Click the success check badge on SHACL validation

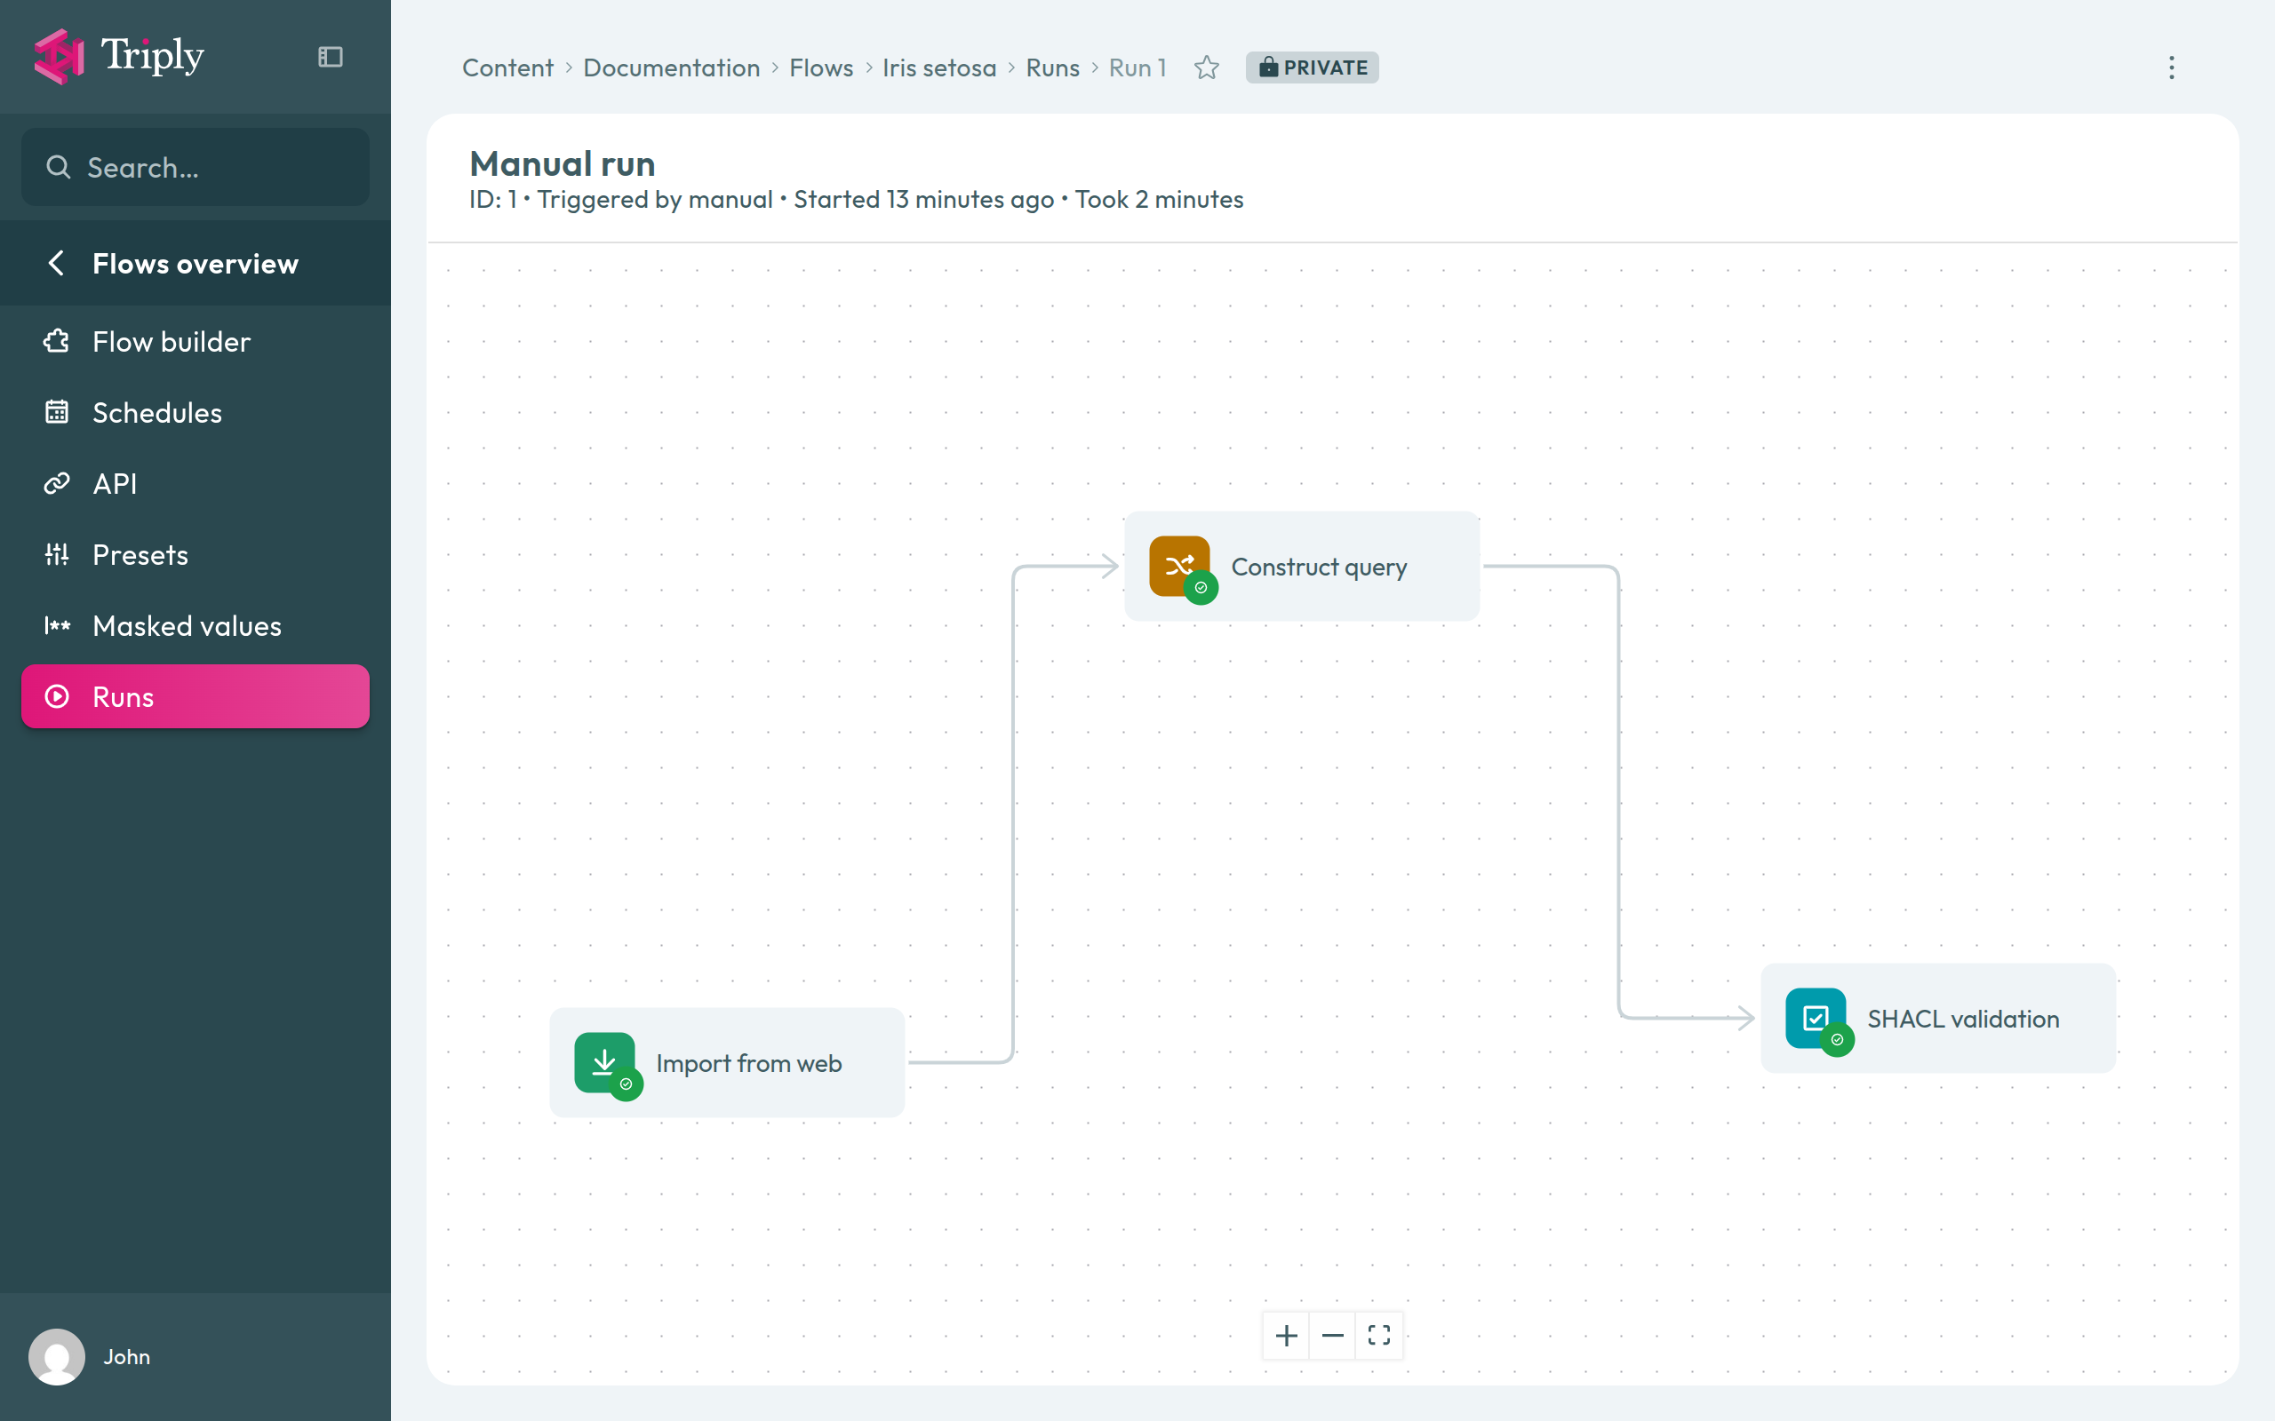point(1837,1040)
